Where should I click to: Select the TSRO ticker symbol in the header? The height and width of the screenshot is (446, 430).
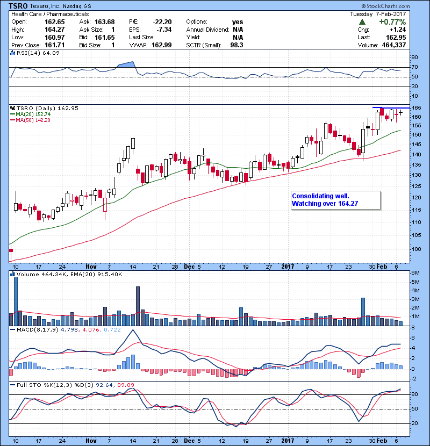click(18, 6)
